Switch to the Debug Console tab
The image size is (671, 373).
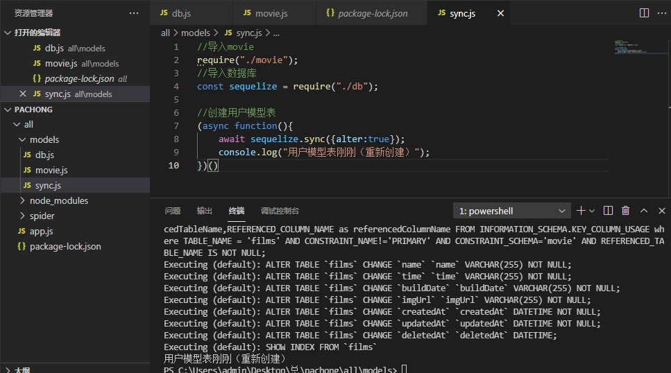280,211
